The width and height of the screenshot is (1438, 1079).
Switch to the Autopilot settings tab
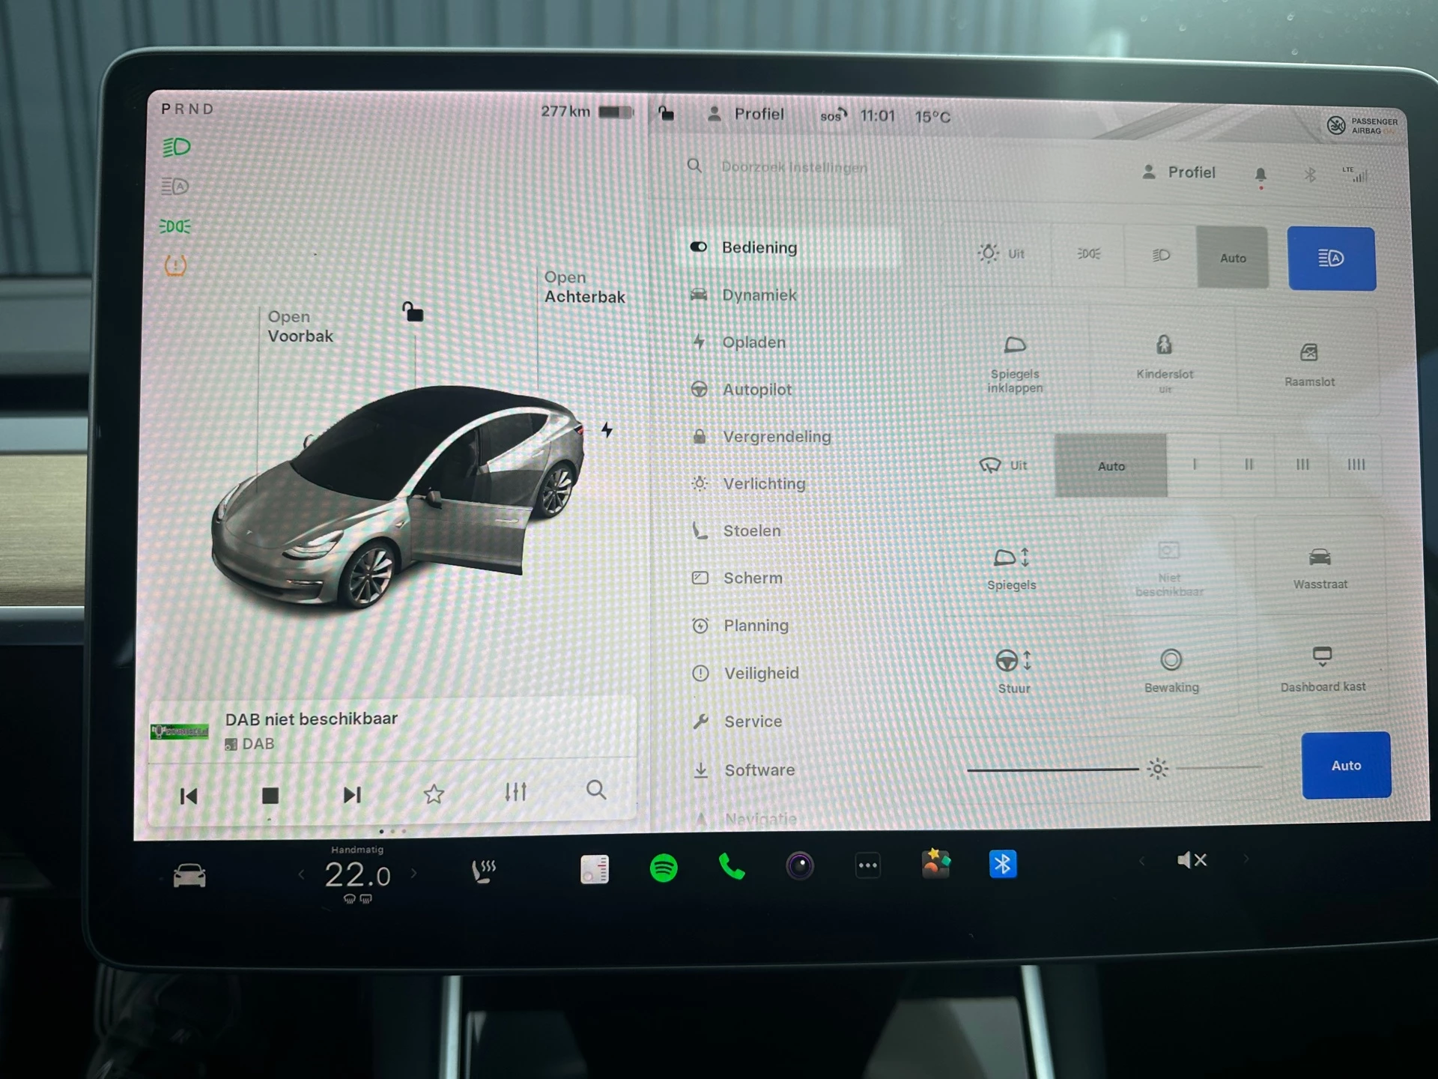click(x=757, y=389)
